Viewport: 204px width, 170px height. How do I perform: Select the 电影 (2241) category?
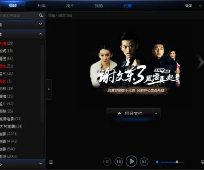(x=8, y=134)
